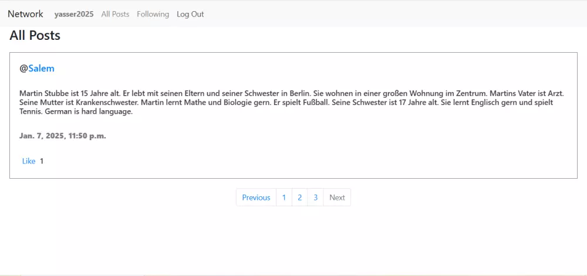Log Out of the account

[190, 14]
